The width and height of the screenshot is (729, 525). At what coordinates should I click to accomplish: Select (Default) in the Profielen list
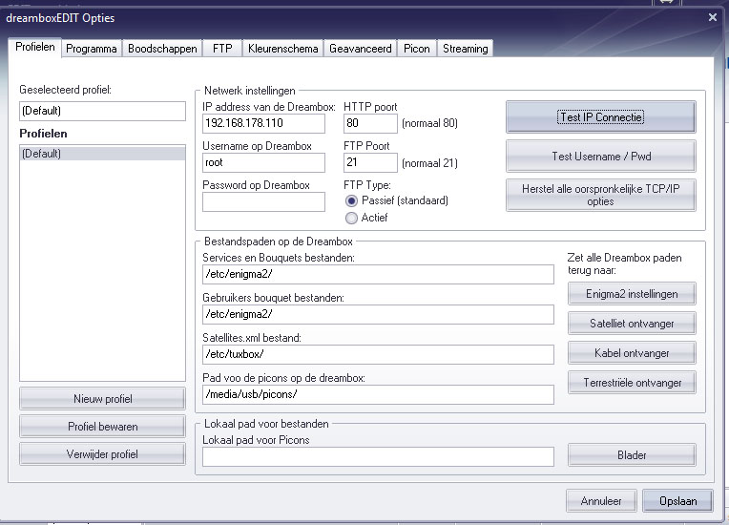102,154
